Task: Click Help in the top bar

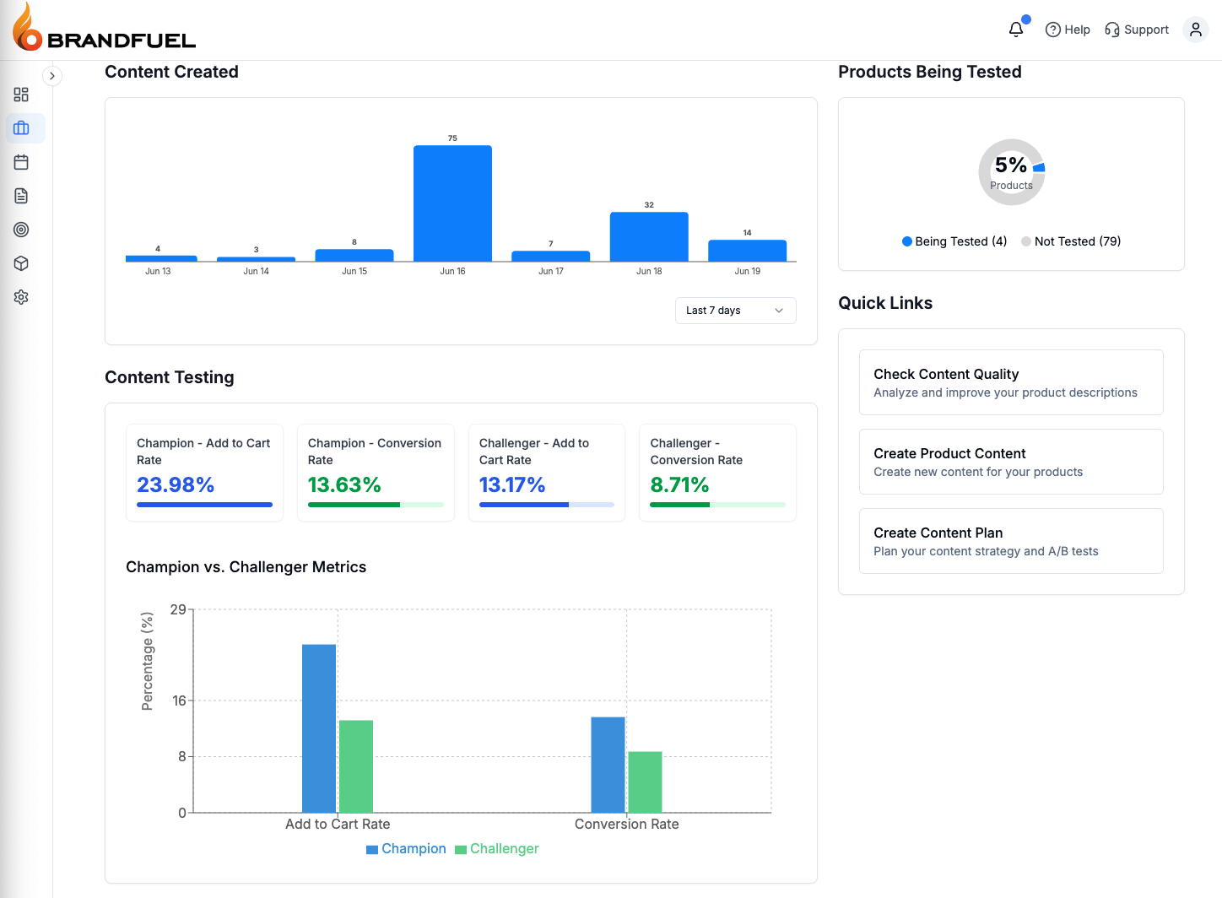Action: coord(1068,29)
